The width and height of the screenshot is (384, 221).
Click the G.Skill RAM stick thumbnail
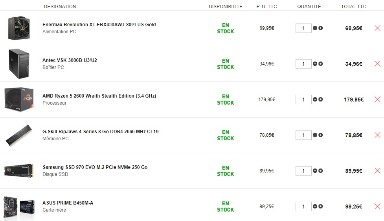click(x=19, y=135)
